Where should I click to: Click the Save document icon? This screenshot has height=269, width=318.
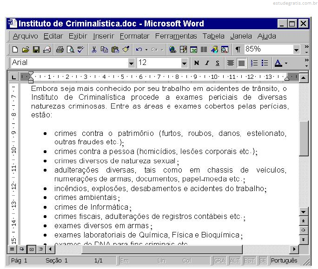point(36,50)
